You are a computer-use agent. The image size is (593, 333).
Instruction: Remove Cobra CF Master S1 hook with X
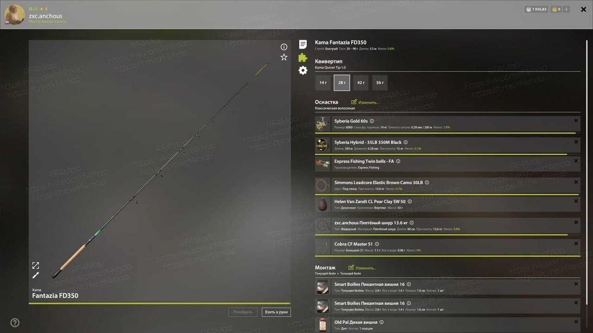point(576,244)
